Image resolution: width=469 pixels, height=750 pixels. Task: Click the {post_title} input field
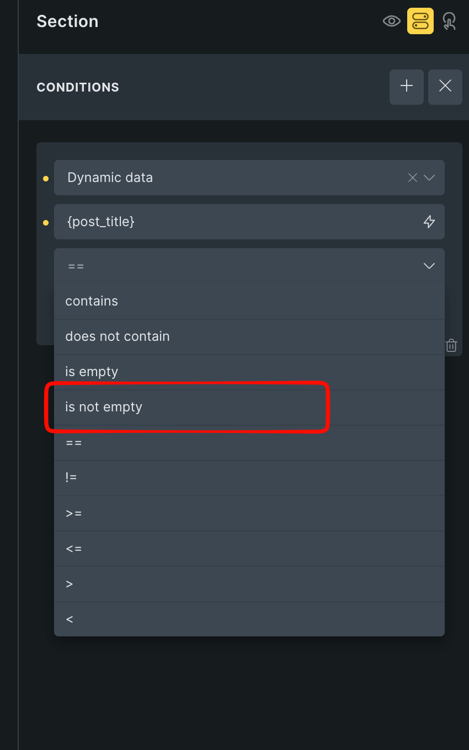(237, 222)
